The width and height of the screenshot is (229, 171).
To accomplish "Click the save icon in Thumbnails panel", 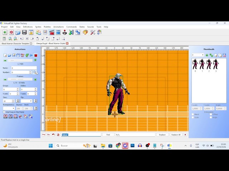I will tap(224, 55).
